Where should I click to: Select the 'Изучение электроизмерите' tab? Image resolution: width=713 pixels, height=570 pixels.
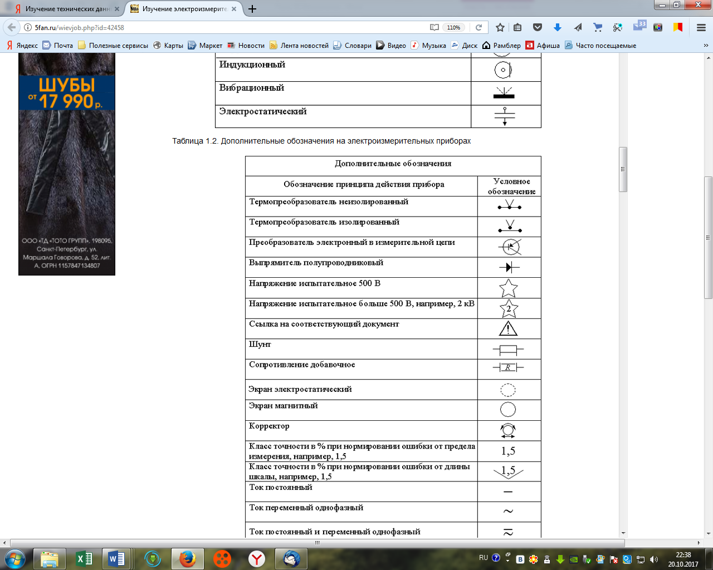[183, 9]
